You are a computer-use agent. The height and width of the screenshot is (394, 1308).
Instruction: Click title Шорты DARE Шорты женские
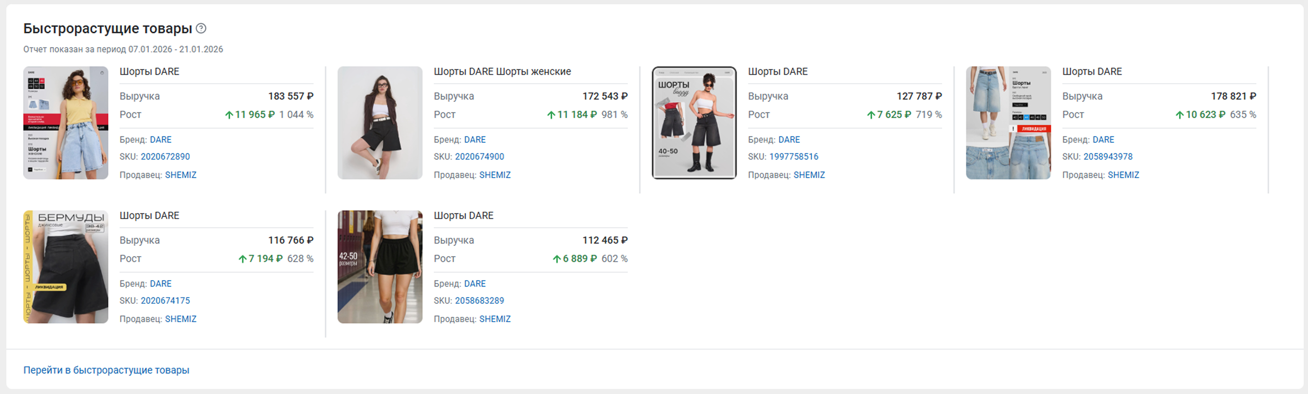point(502,71)
